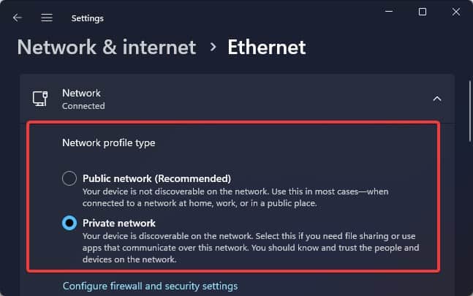Click the Settings window title
This screenshot has width=473, height=296.
(x=88, y=18)
